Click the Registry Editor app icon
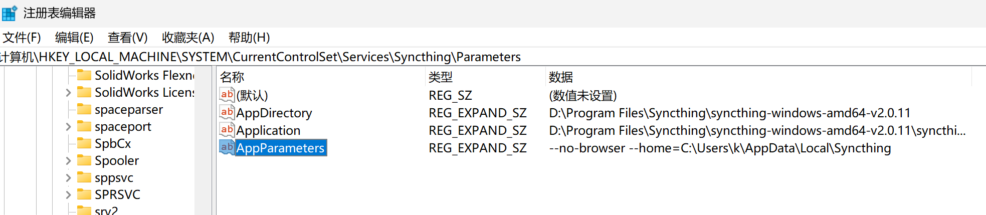Screen dimensions: 986x215 tap(10, 13)
